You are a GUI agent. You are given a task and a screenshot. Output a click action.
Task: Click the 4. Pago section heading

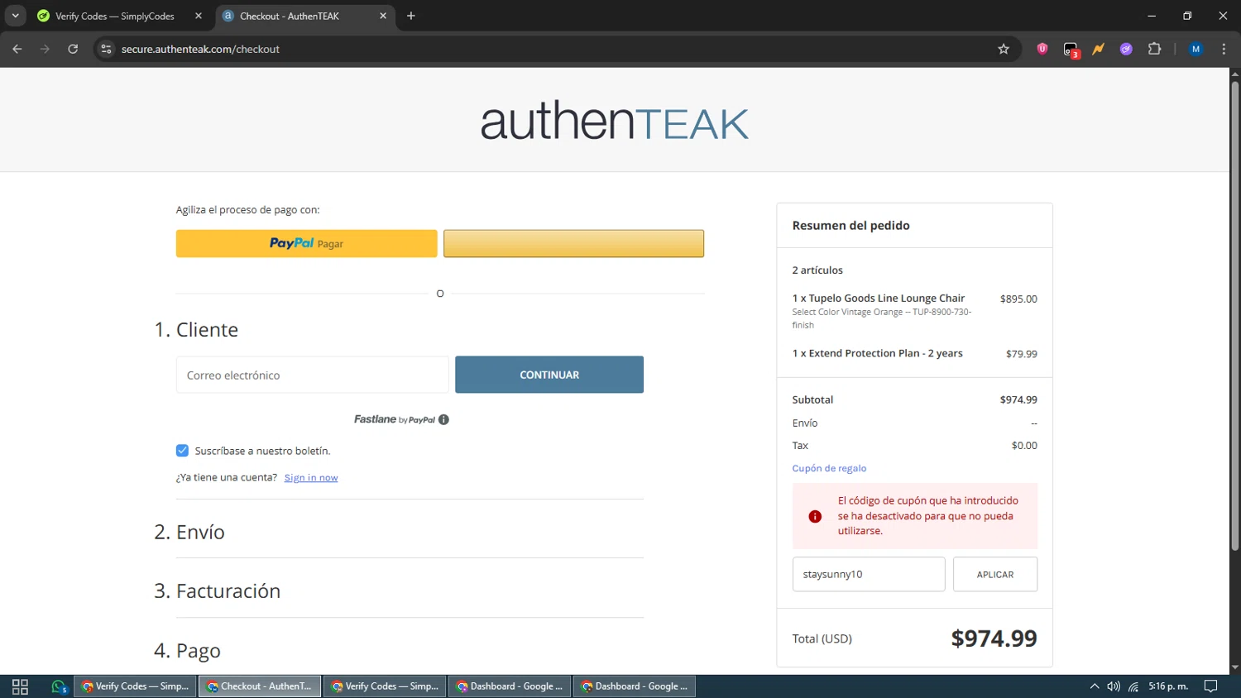187,651
